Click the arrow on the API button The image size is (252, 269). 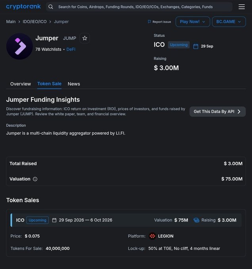[239, 112]
